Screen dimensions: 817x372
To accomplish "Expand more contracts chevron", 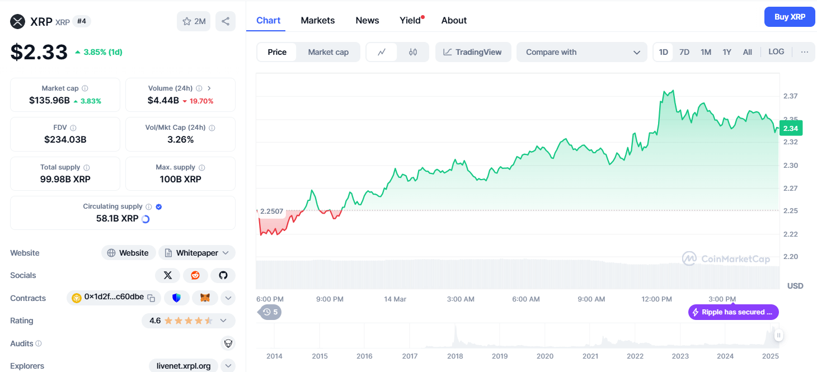I will click(x=228, y=298).
